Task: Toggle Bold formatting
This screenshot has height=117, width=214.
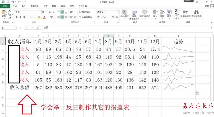Action: click(17, 17)
